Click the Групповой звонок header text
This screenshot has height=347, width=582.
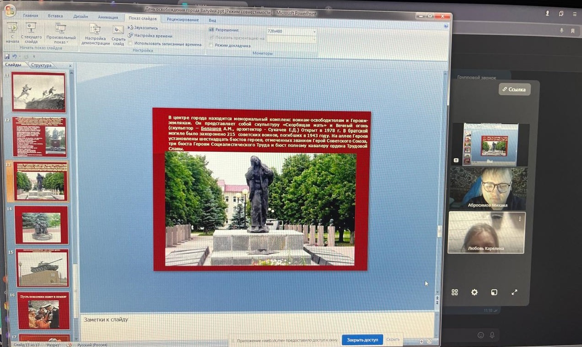coord(476,78)
